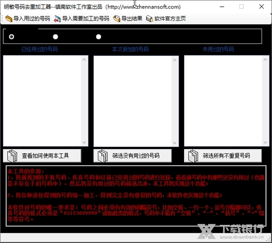The height and width of the screenshot is (243, 272).
Task: Click the document icon on 查看如何使用本工具 button
Action: point(12,156)
